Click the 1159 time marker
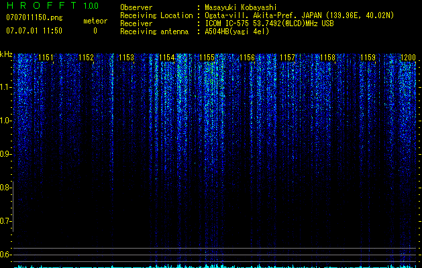The width and height of the screenshot is (422, 268). pyautogui.click(x=368, y=58)
